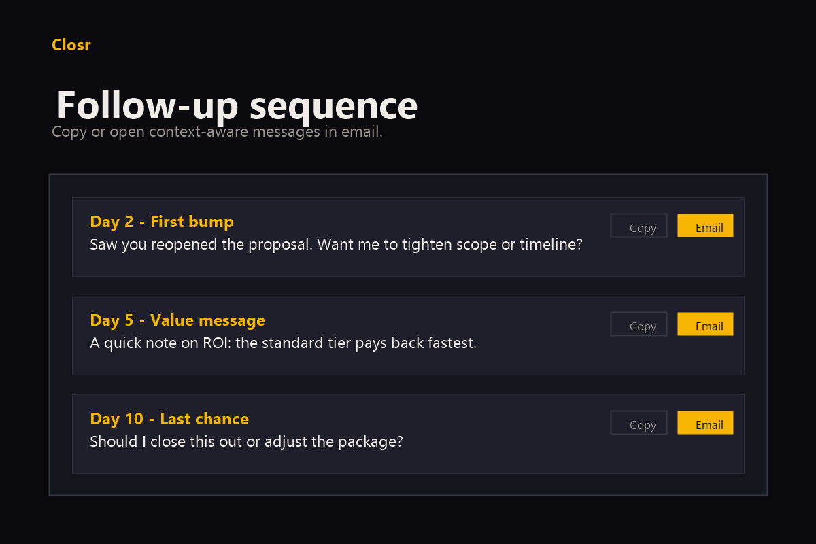Screen dimensions: 816x544
Task: Click the sequence container panel
Action: (x=408, y=488)
